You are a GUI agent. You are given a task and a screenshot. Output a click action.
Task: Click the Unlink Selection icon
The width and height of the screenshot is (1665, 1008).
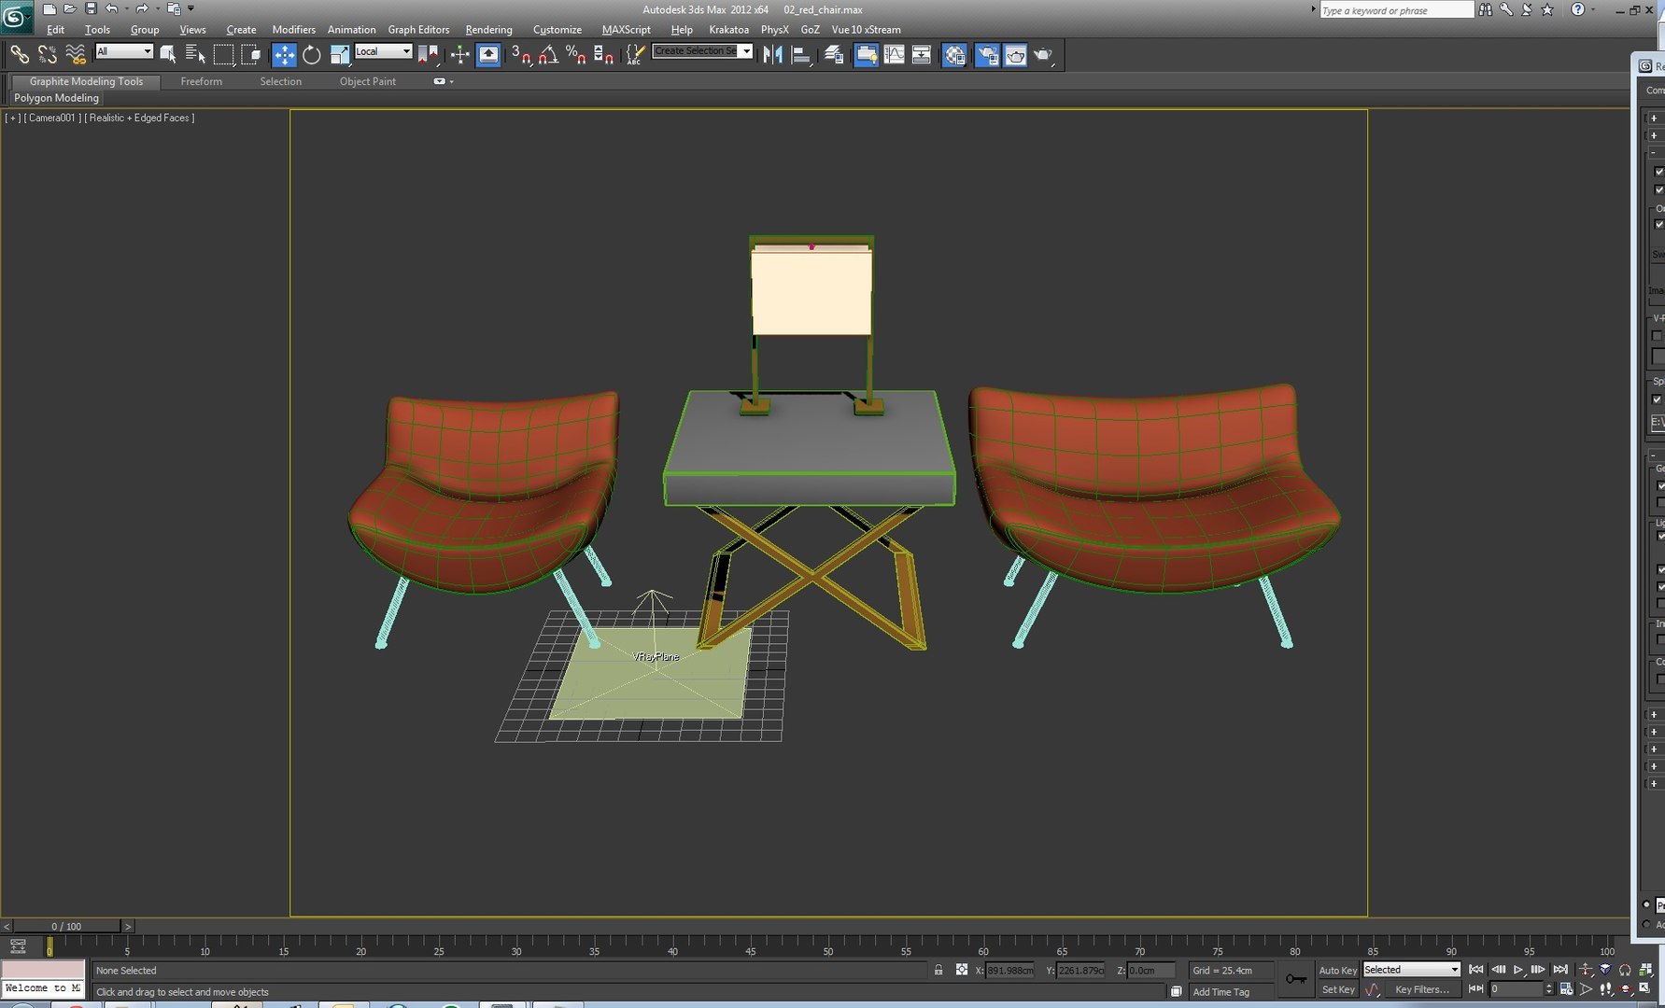47,55
